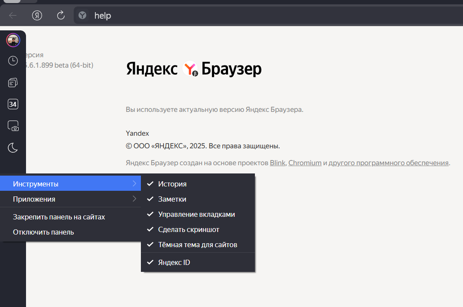Uncheck Тёмная тема для сайтов
Screen dimensions: 463x307
coord(198,245)
